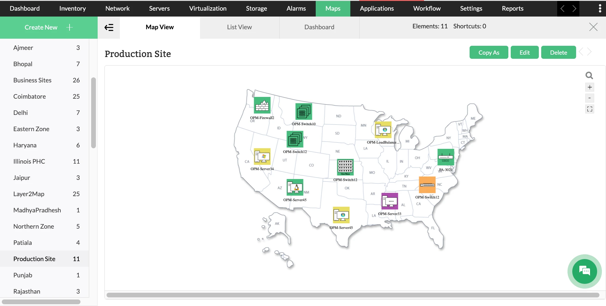
Task: Zoom in on the map
Action: (590, 87)
